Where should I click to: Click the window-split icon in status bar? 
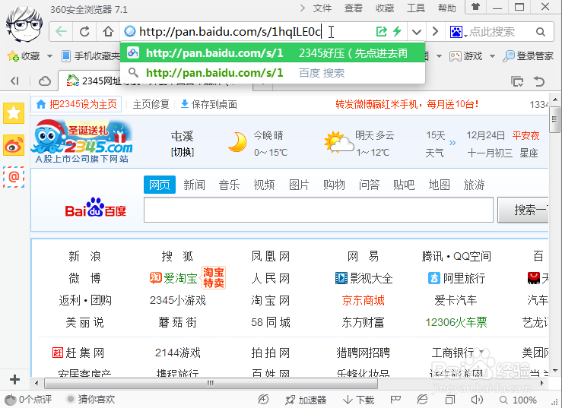pyautogui.click(x=449, y=400)
